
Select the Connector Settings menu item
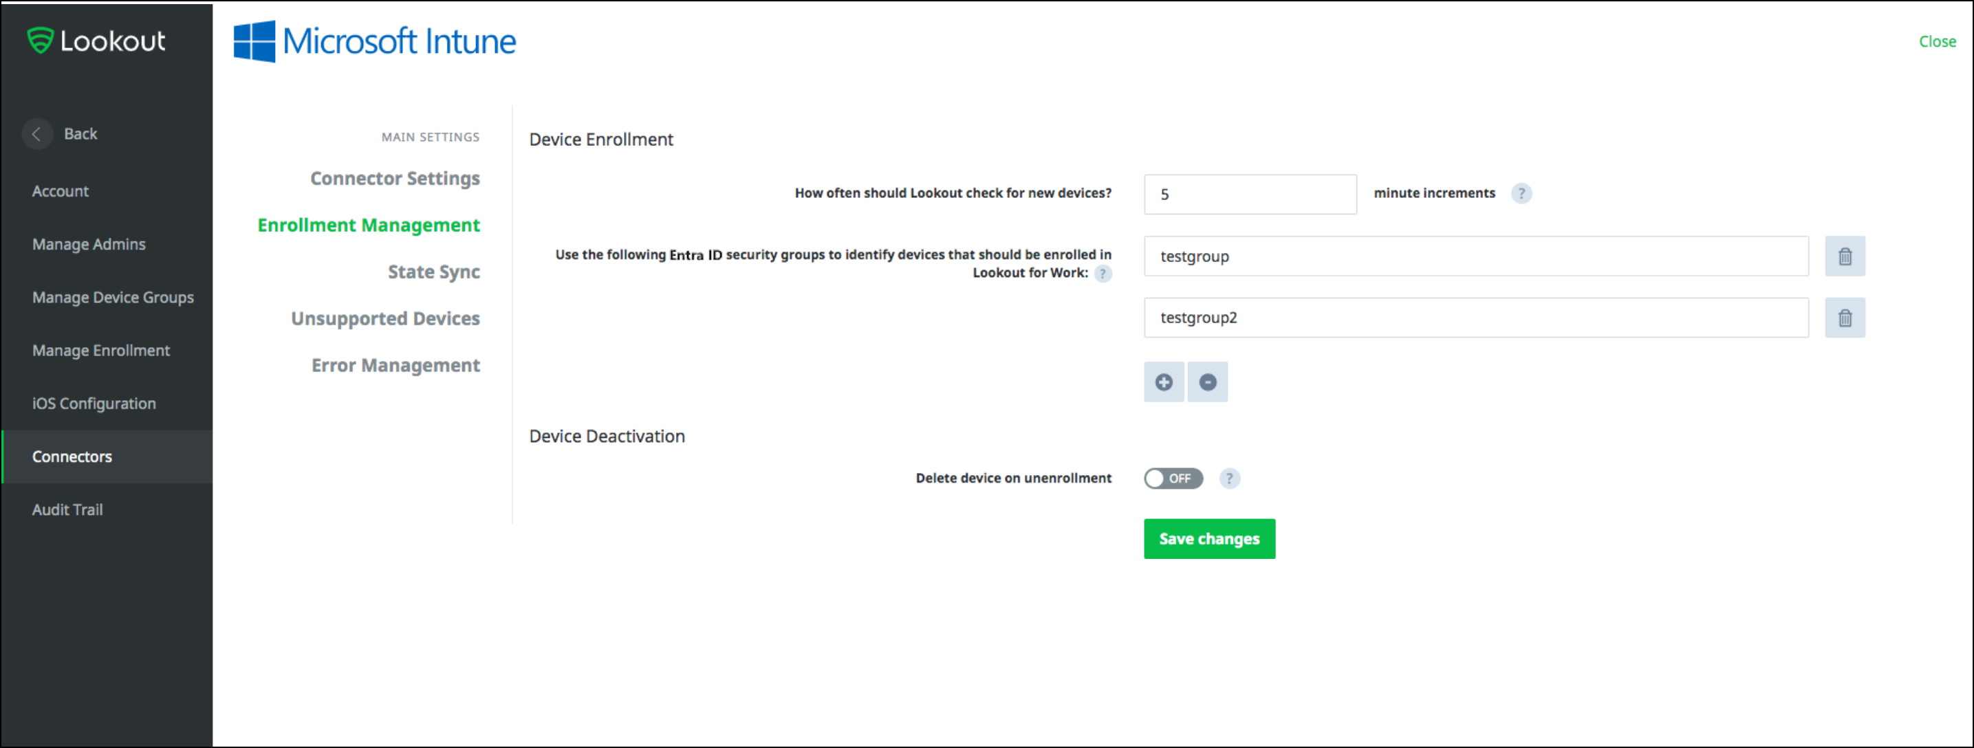pyautogui.click(x=395, y=177)
